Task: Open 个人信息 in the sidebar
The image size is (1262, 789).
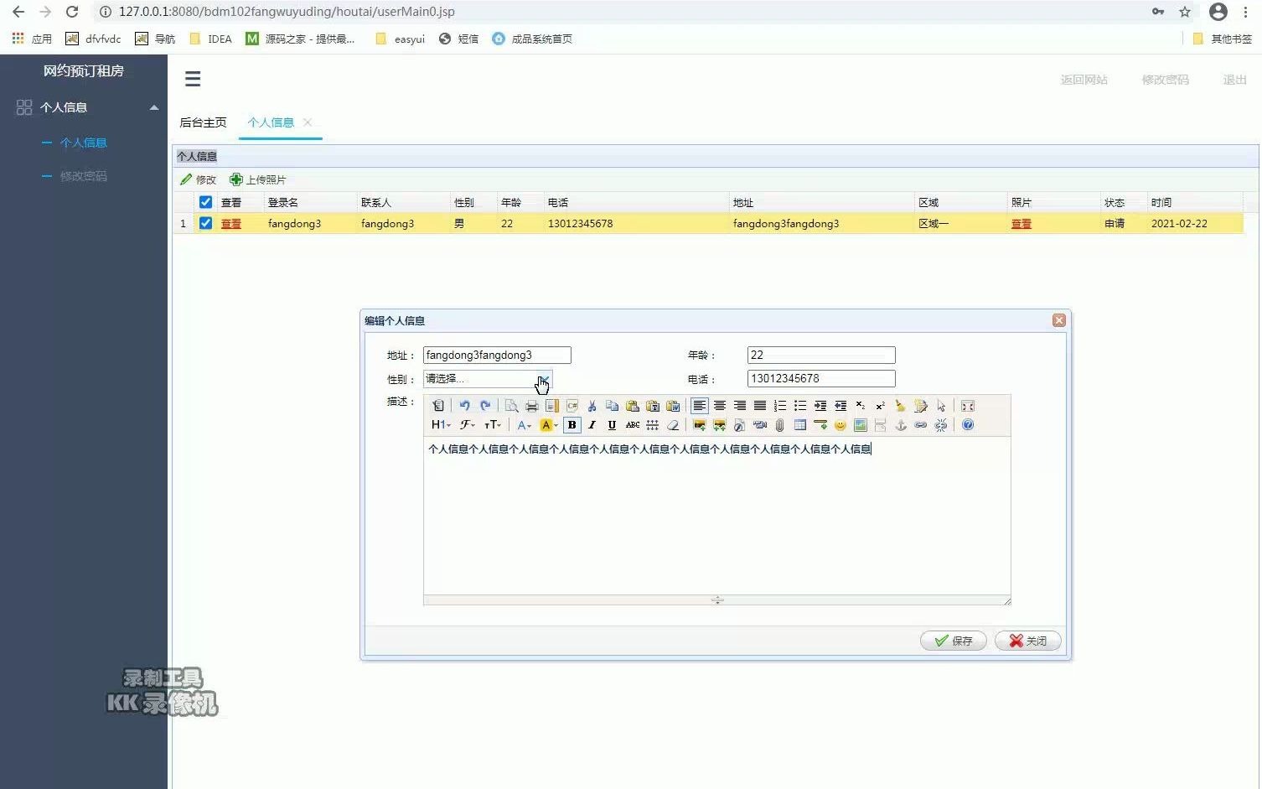Action: point(84,143)
